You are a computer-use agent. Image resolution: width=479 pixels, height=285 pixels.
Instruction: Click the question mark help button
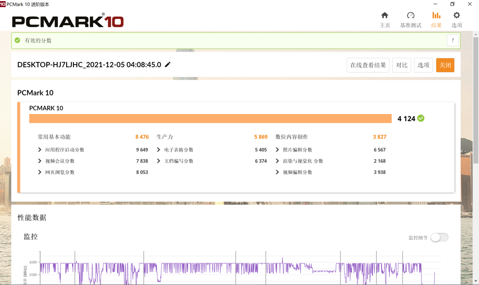(x=453, y=40)
